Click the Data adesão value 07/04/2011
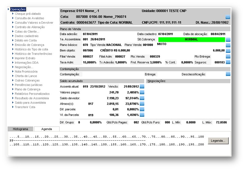The image size is (245, 170). point(90,34)
